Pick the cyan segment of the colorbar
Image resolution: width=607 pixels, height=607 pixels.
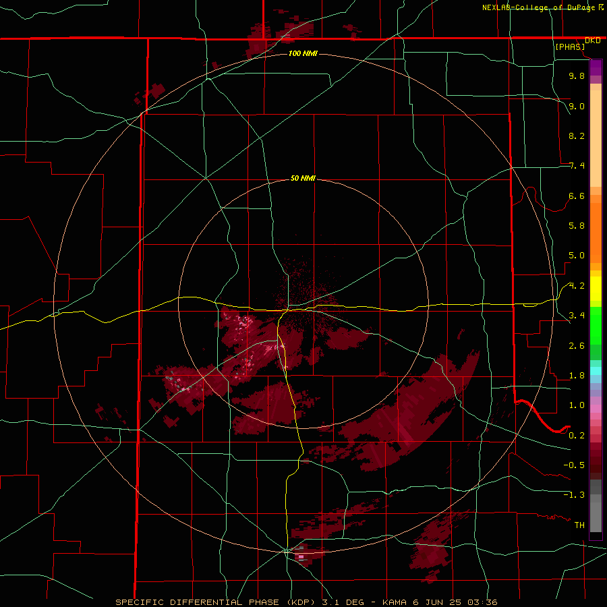(x=596, y=371)
